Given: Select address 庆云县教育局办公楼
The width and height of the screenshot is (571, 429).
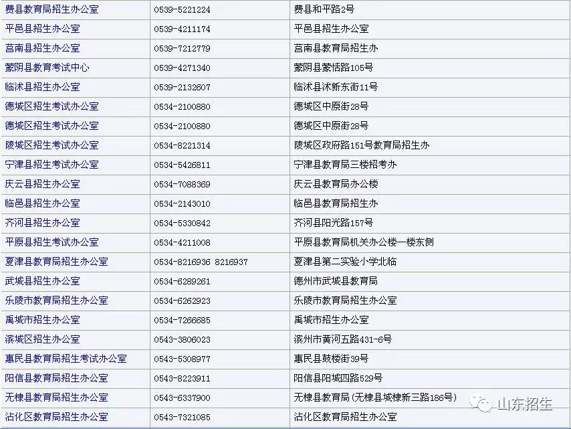Looking at the screenshot, I should click(x=336, y=183).
